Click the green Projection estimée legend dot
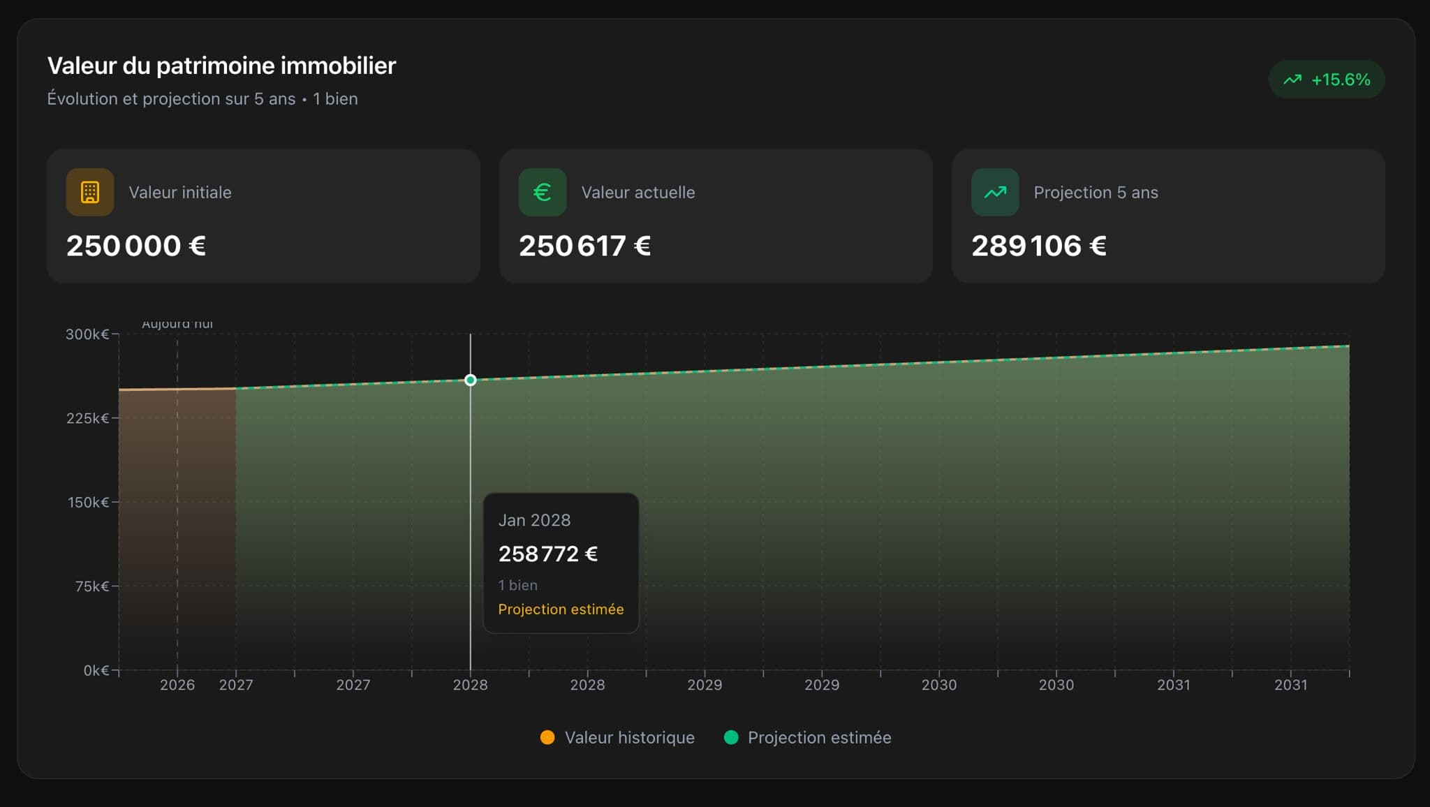The height and width of the screenshot is (807, 1430). point(731,737)
